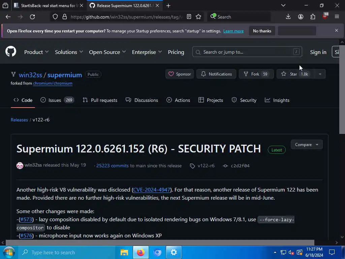Click the vertical page scrollbar thumb

point(342,89)
